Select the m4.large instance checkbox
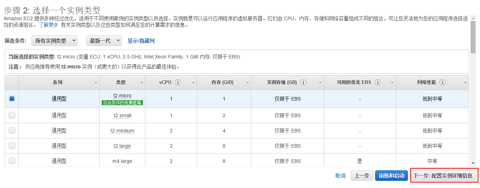Screen dimensions: 480x188 12,161
